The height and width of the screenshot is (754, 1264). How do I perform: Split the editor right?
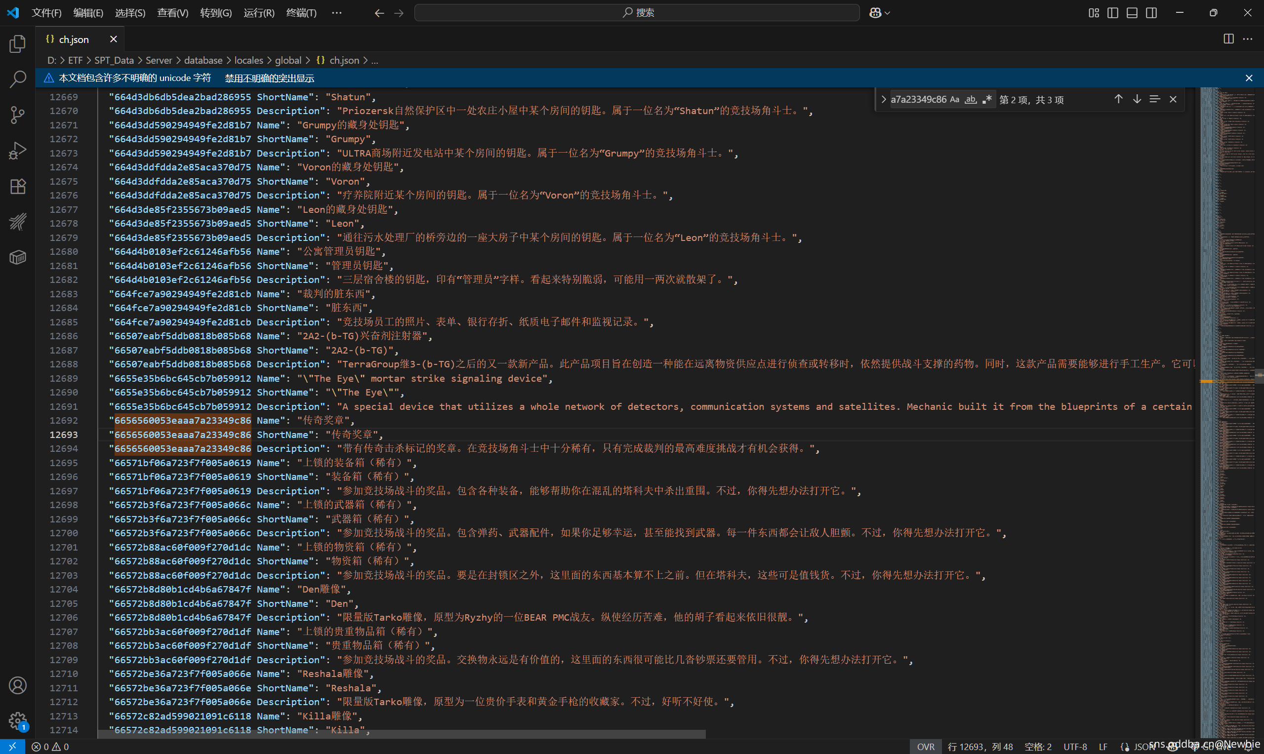1228,39
